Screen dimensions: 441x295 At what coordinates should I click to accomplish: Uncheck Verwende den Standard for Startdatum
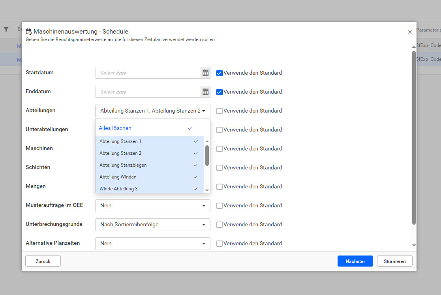tap(220, 73)
